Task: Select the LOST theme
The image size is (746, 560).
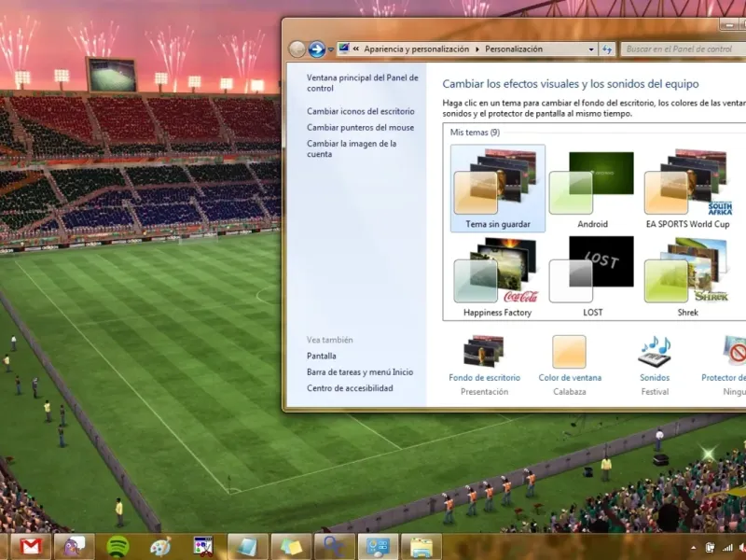Action: pos(592,276)
